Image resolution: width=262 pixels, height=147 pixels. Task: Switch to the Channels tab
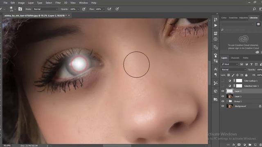235,58
